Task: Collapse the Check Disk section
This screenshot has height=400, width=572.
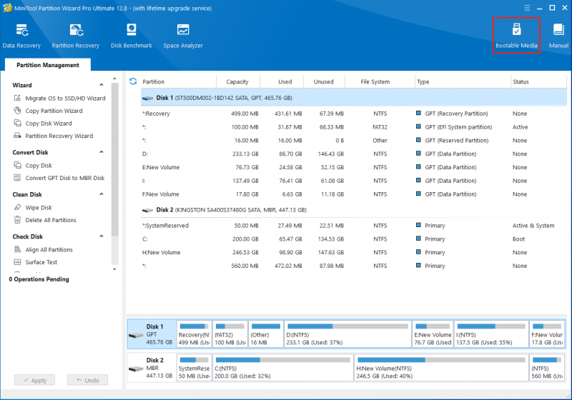Action: point(102,236)
